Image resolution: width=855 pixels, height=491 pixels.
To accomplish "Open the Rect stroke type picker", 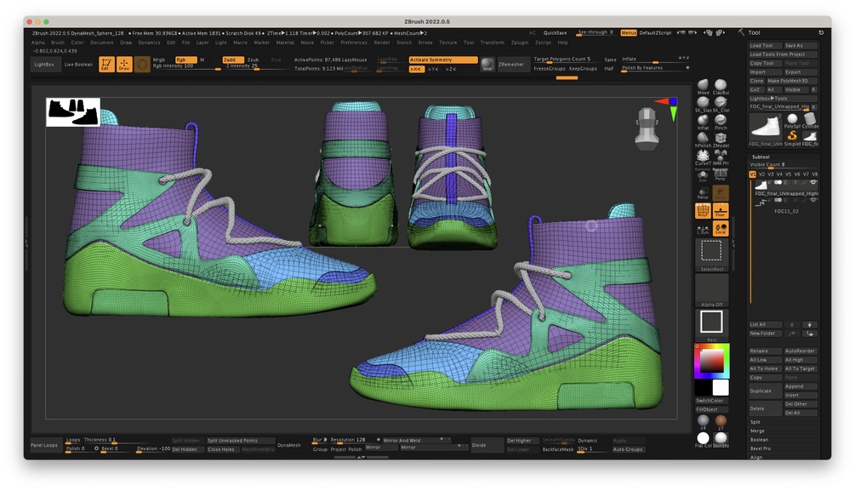I will click(x=711, y=325).
